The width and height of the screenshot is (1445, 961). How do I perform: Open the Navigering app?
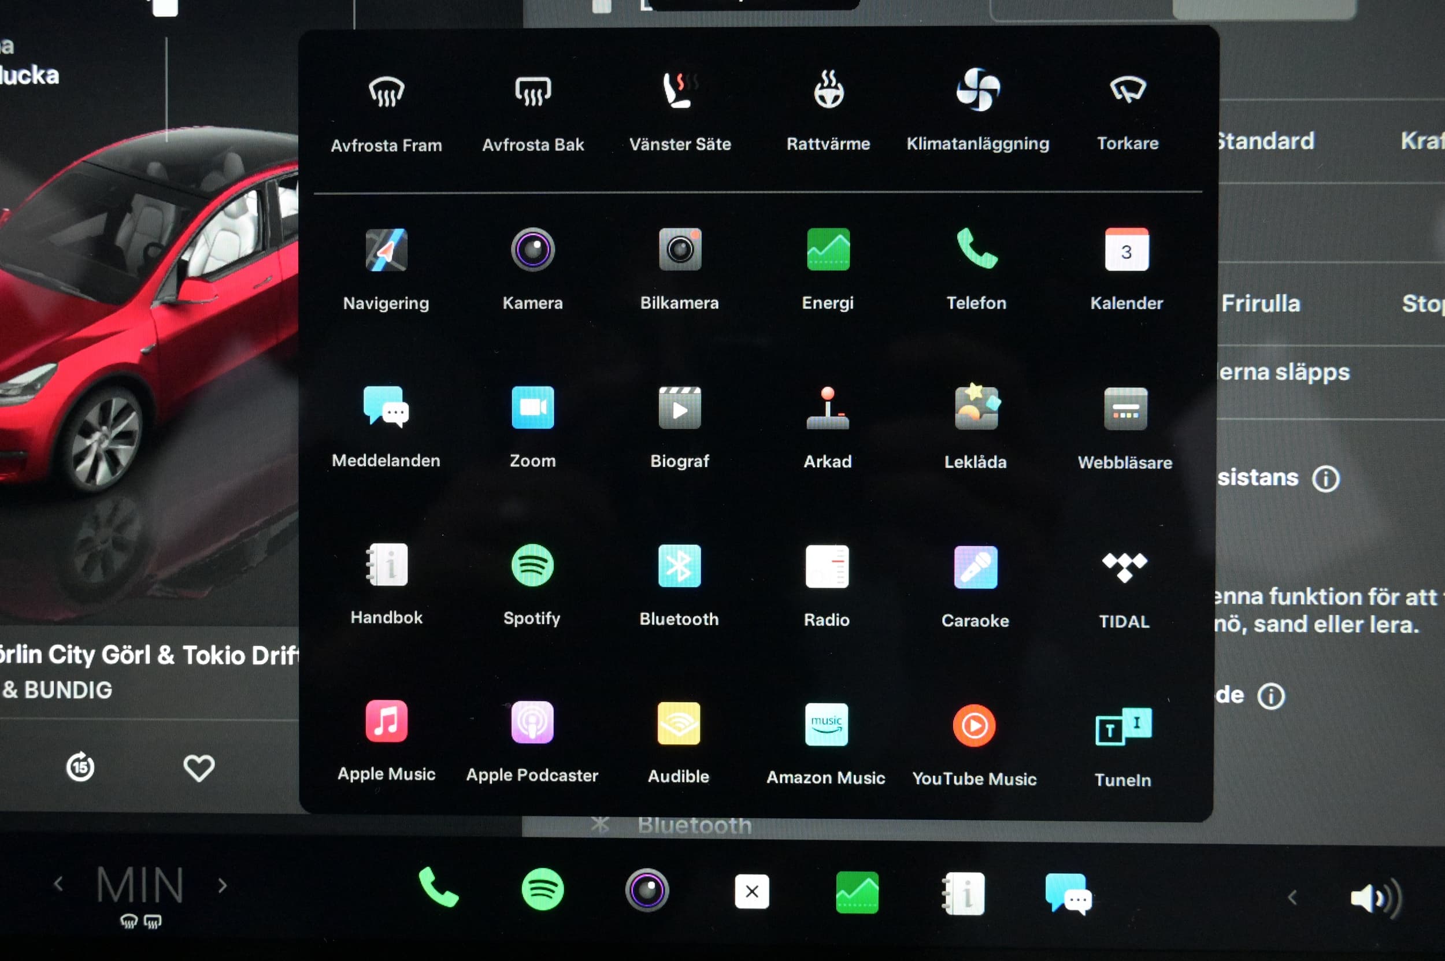(x=386, y=270)
